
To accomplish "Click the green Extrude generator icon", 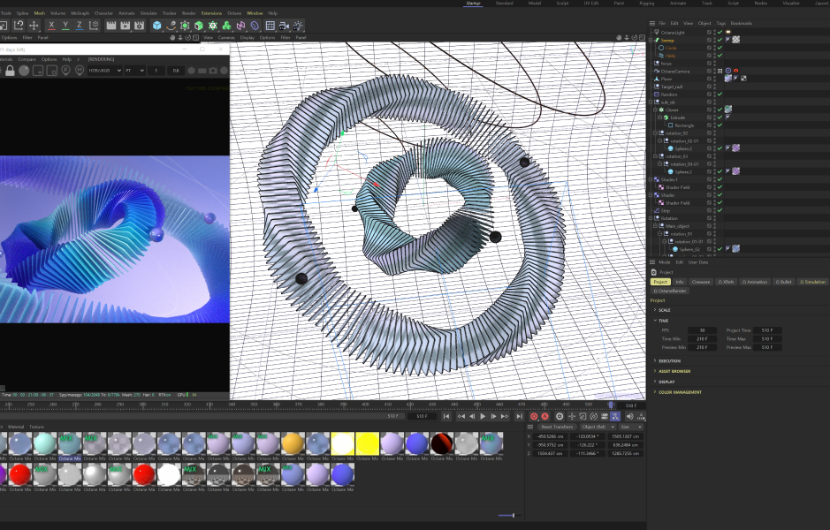I will click(x=199, y=26).
